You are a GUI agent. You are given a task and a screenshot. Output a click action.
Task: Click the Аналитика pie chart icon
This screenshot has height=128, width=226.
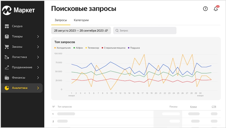(x=7, y=88)
